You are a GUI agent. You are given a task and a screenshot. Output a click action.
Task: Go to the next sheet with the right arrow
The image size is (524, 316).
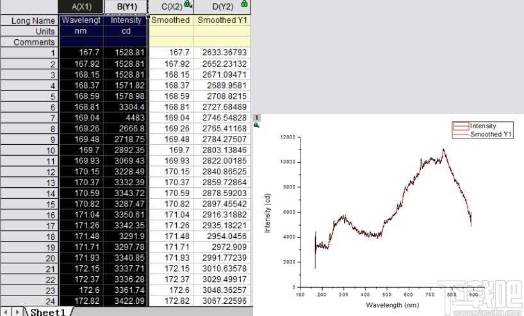click(x=17, y=312)
